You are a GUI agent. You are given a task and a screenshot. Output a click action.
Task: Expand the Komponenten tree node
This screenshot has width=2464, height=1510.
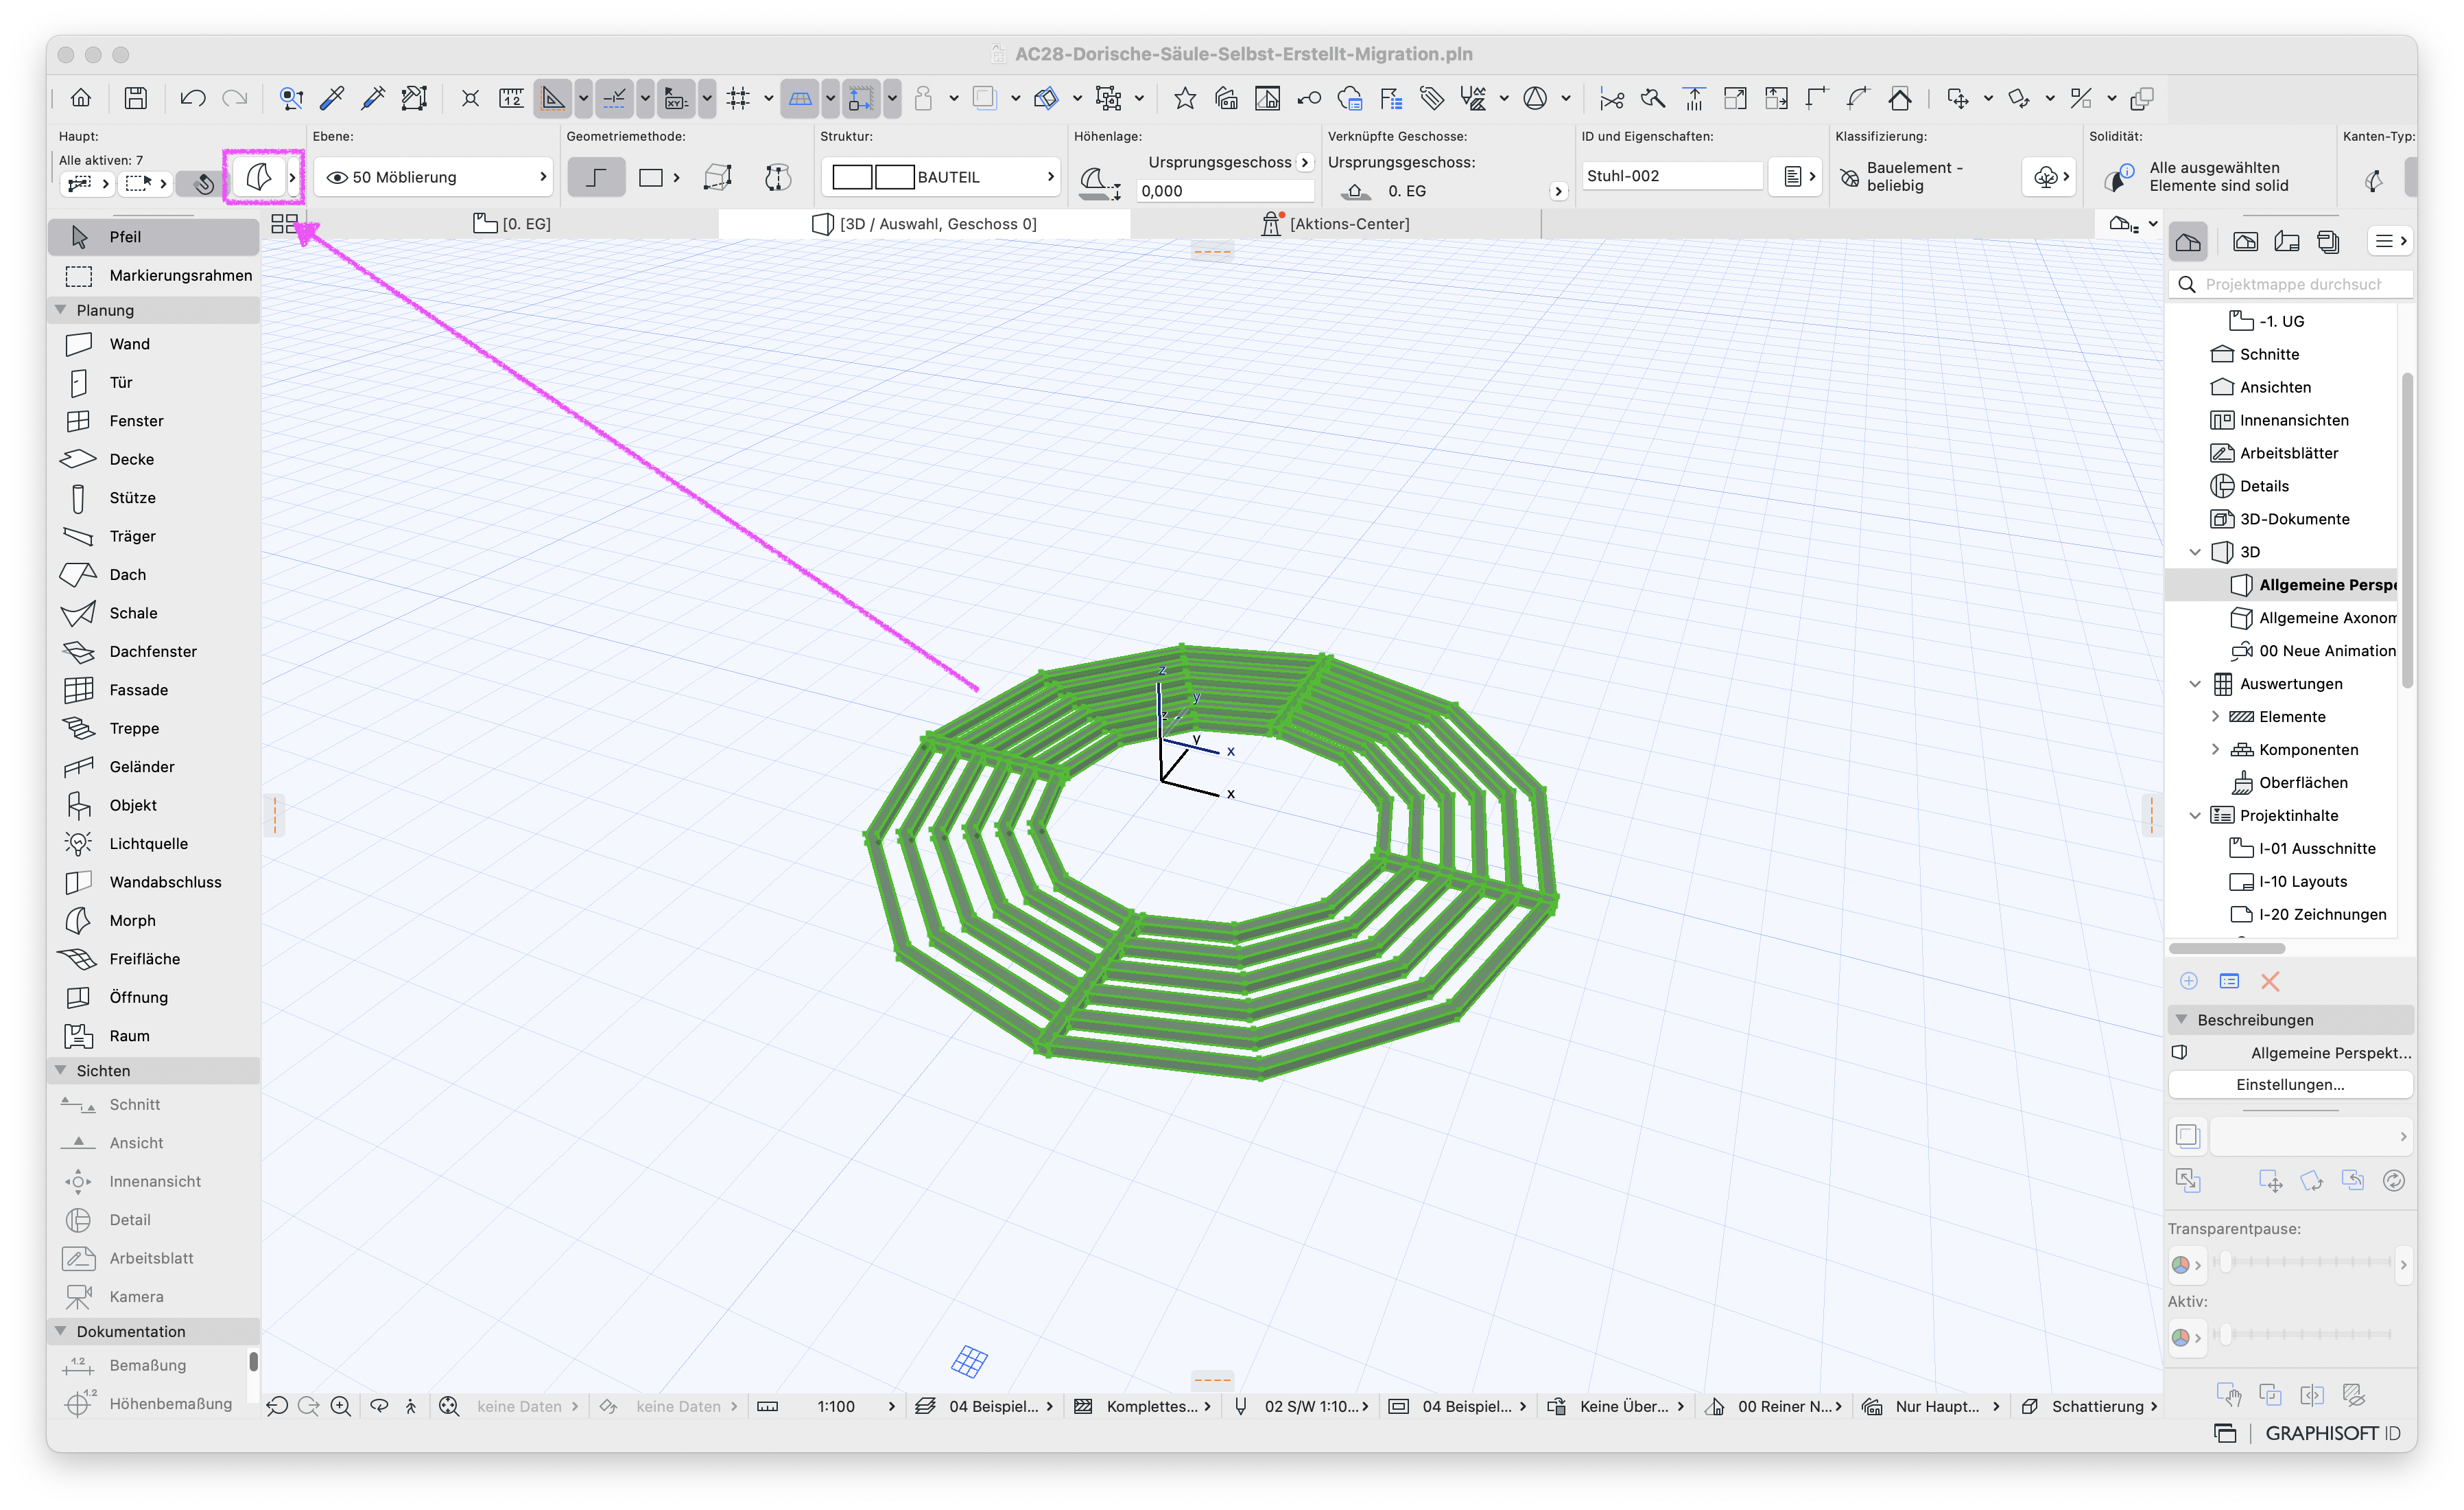coord(2215,750)
